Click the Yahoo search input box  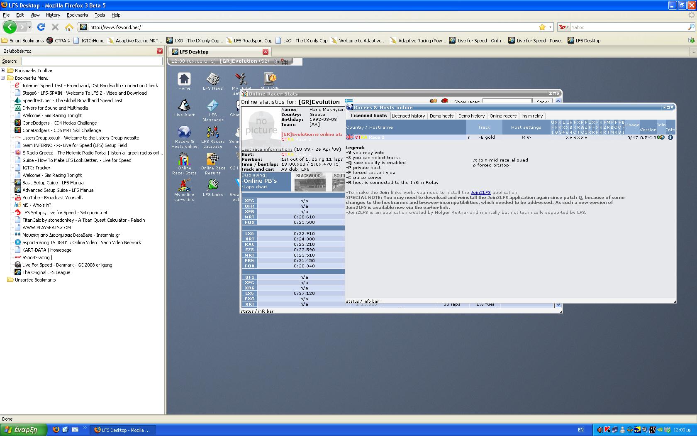pos(628,27)
